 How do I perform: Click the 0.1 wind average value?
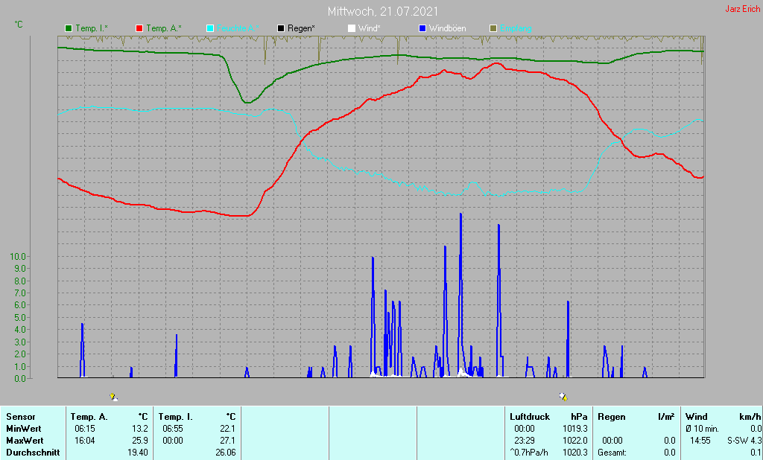coord(756,453)
